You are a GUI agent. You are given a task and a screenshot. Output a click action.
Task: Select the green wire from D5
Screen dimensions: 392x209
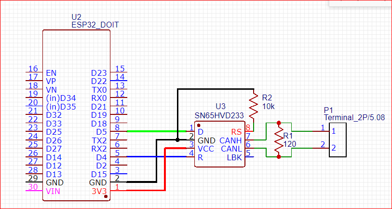pos(157,131)
